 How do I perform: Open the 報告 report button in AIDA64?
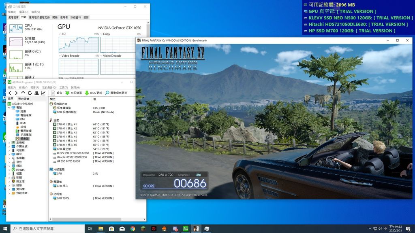[57, 93]
